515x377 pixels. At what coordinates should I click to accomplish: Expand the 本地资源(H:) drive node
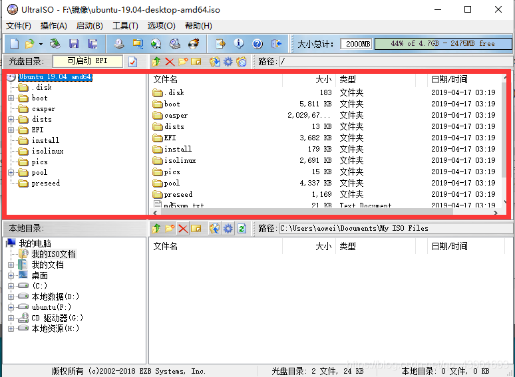[x=11, y=328]
